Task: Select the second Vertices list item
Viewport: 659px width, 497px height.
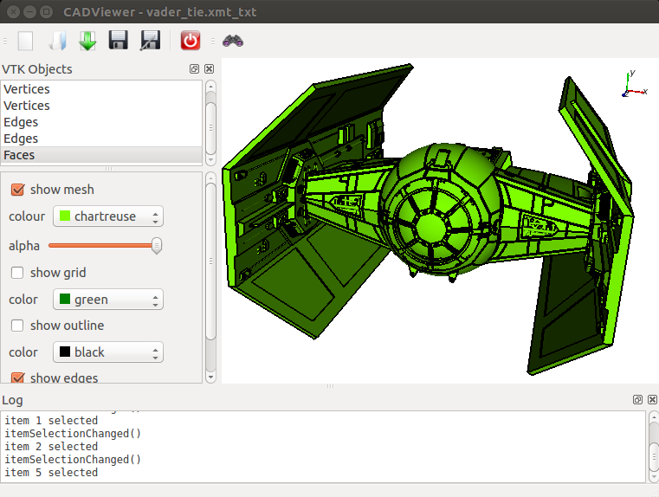Action: tap(101, 106)
